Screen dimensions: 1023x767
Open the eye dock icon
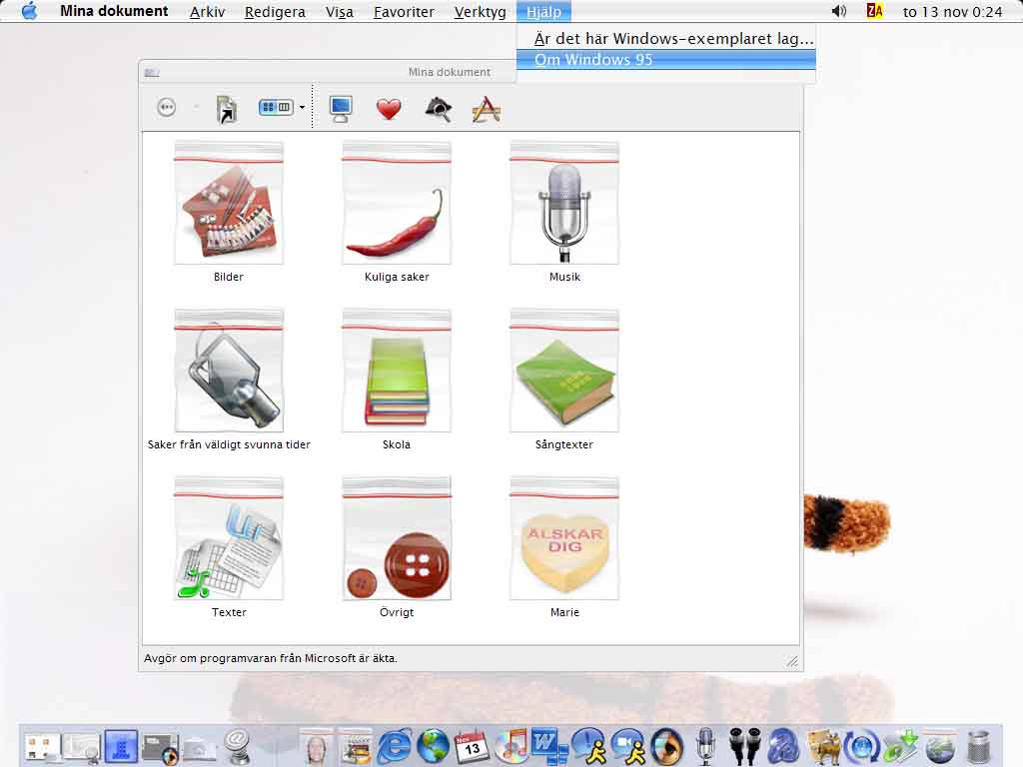coord(667,746)
